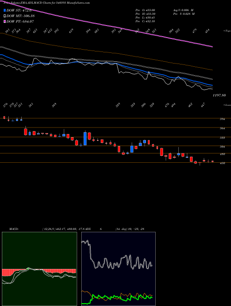Open the ADX indicator panel
This screenshot has width=231, height=306.
(118, 269)
